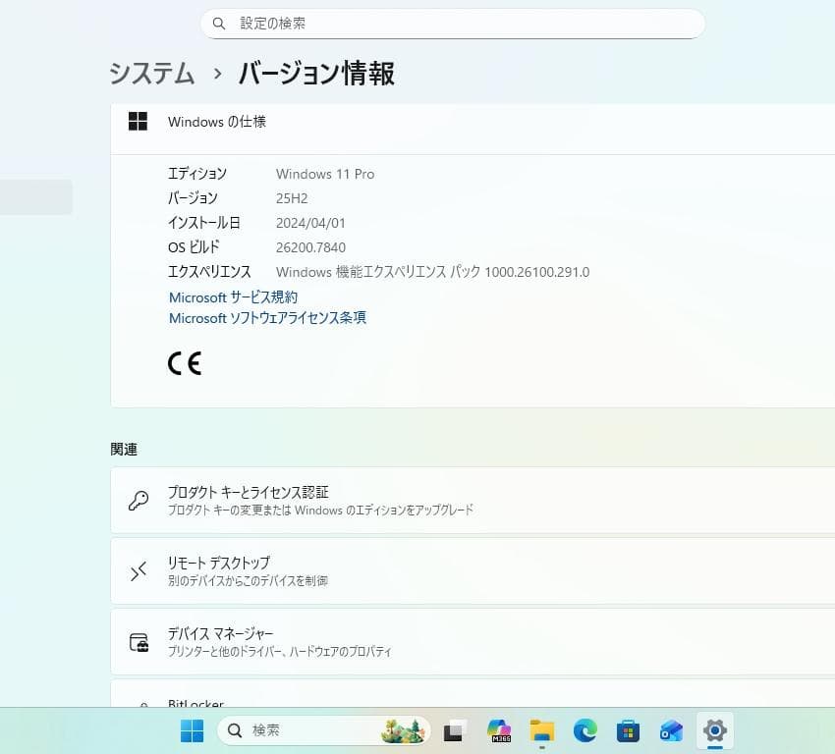Open the Microsoft Store from the taskbar
The width and height of the screenshot is (835, 754).
pyautogui.click(x=628, y=730)
